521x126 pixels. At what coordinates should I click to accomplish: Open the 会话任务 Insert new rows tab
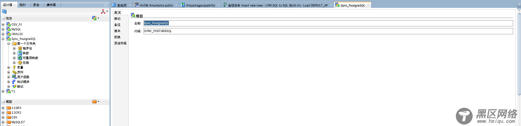click(278, 5)
